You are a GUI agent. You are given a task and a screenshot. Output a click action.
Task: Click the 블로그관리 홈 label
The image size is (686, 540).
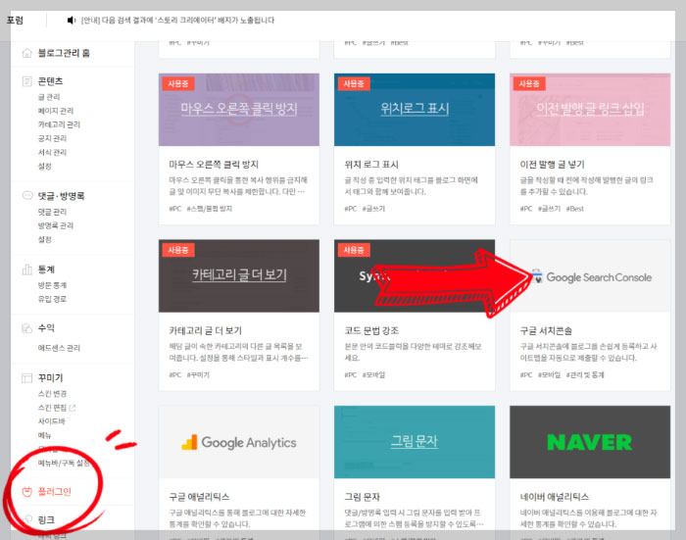(x=64, y=53)
